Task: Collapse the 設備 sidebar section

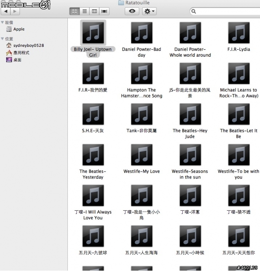Action: 2,22
